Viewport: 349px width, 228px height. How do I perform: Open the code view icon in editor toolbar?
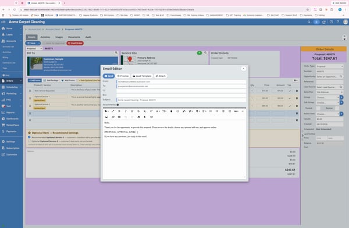pos(152,117)
